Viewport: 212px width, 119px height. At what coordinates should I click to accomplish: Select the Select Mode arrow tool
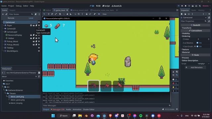tap(44, 14)
